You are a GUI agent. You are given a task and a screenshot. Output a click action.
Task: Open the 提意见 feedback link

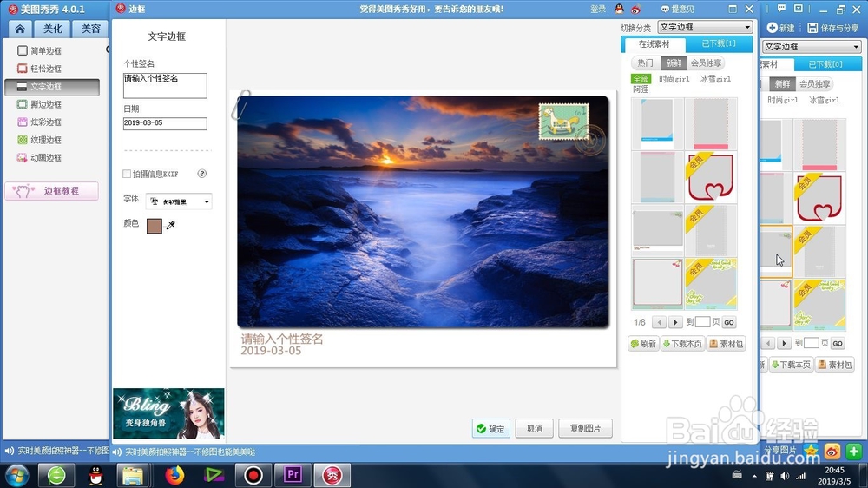click(x=678, y=9)
